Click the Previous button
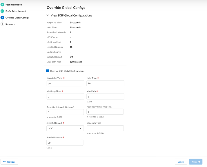This screenshot has height=167, width=207. tap(10, 162)
